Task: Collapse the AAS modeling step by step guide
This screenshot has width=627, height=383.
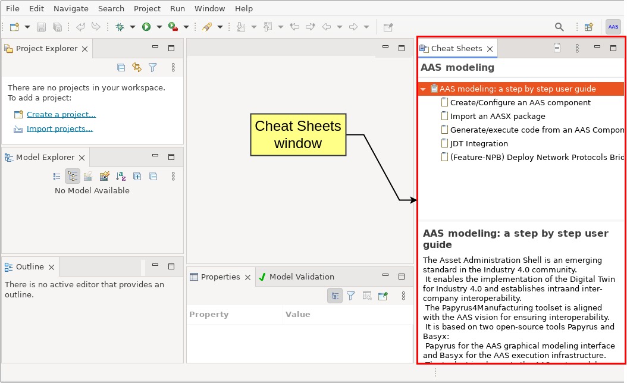Action: tap(423, 89)
